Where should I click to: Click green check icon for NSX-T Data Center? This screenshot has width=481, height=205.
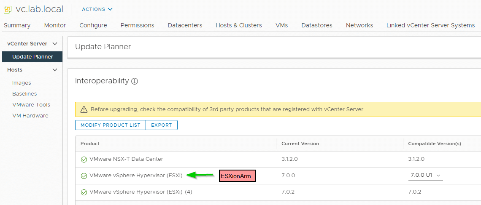pyautogui.click(x=84, y=160)
